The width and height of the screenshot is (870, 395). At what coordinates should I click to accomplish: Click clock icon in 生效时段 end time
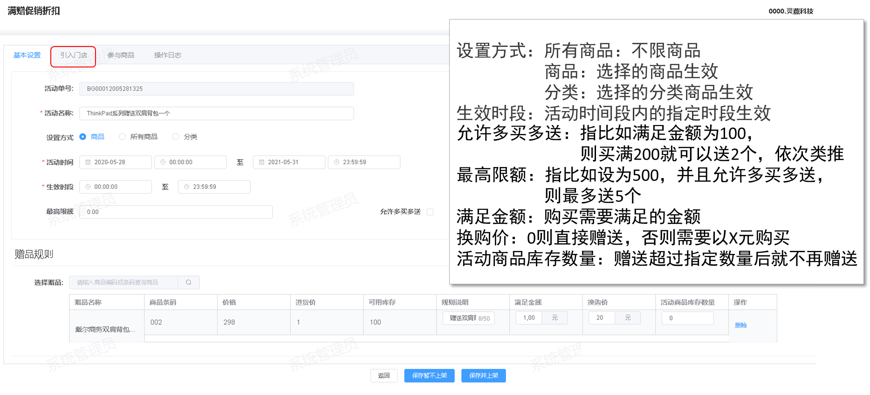[186, 187]
